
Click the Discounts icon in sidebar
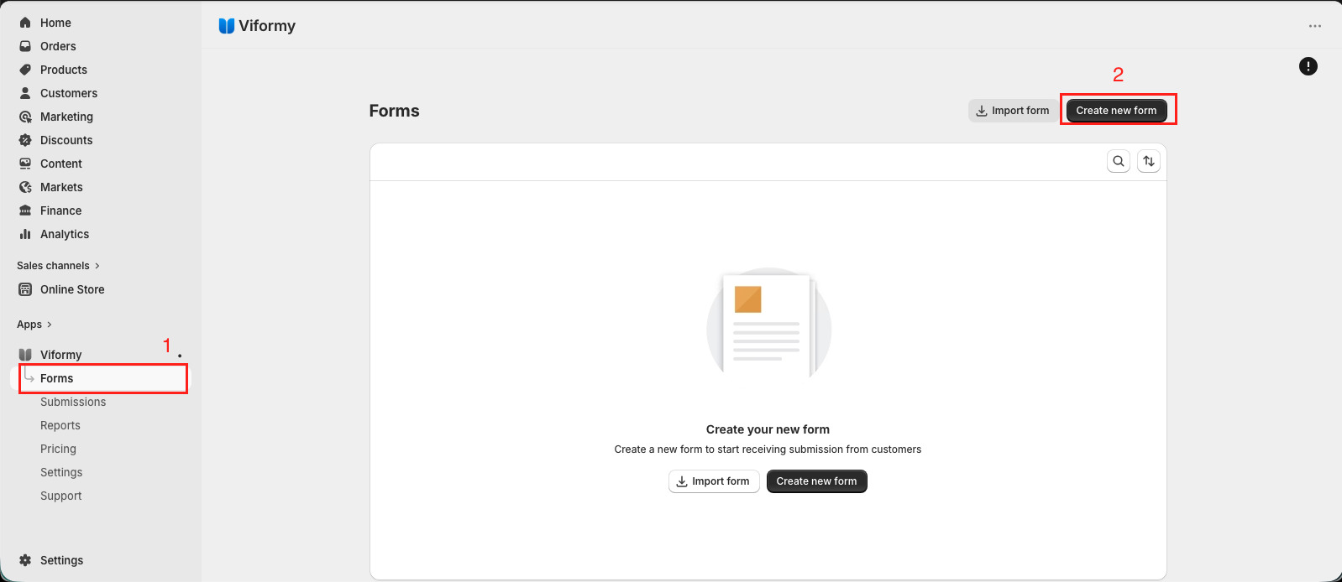click(25, 140)
